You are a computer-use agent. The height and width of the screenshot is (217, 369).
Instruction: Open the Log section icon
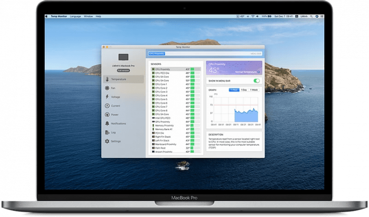point(106,132)
